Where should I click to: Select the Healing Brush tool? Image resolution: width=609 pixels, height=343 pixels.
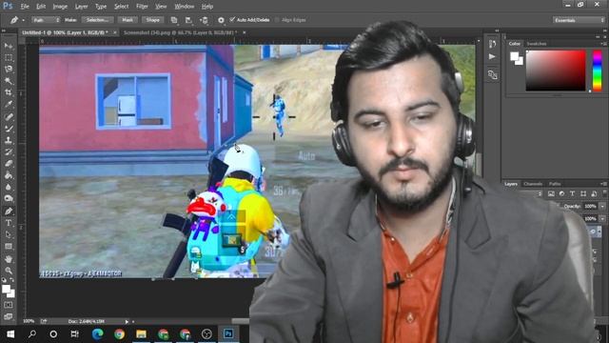(x=9, y=116)
